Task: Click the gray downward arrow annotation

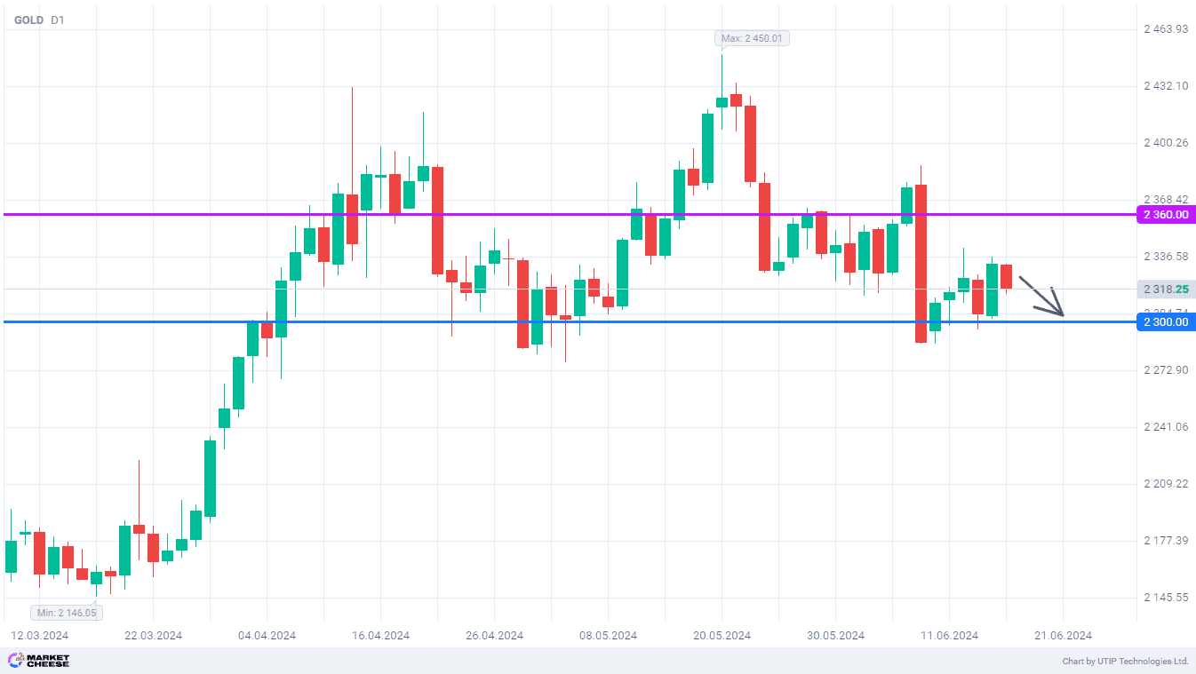Action: click(1041, 297)
